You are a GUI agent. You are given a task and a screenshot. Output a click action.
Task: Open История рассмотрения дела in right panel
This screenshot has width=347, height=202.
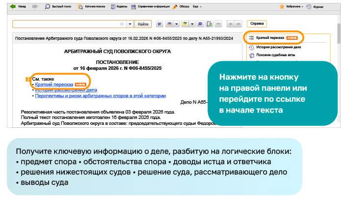pyautogui.click(x=278, y=47)
